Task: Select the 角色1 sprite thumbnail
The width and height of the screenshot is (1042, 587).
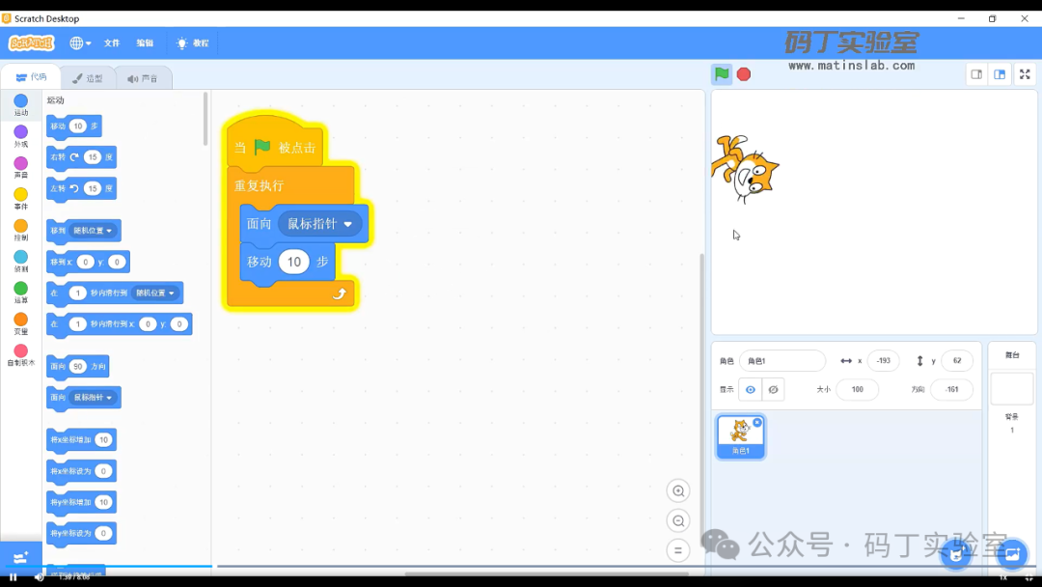Action: click(x=740, y=436)
